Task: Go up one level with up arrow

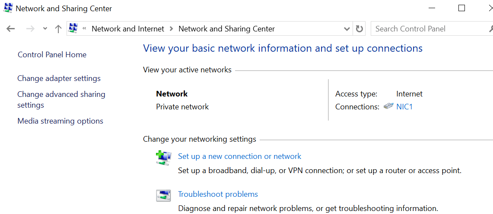Action: [58, 29]
